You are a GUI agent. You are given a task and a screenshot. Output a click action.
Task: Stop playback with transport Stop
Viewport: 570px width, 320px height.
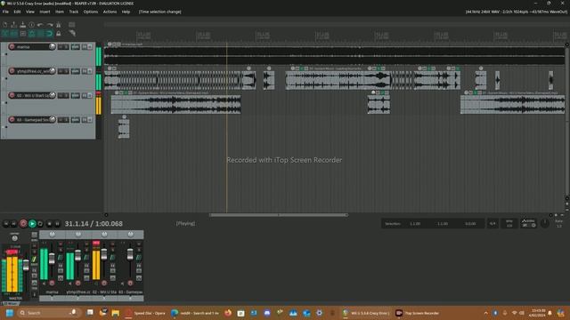click(x=50, y=224)
